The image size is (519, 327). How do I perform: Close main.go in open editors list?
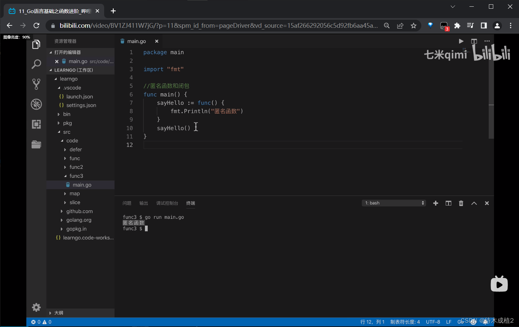click(57, 62)
